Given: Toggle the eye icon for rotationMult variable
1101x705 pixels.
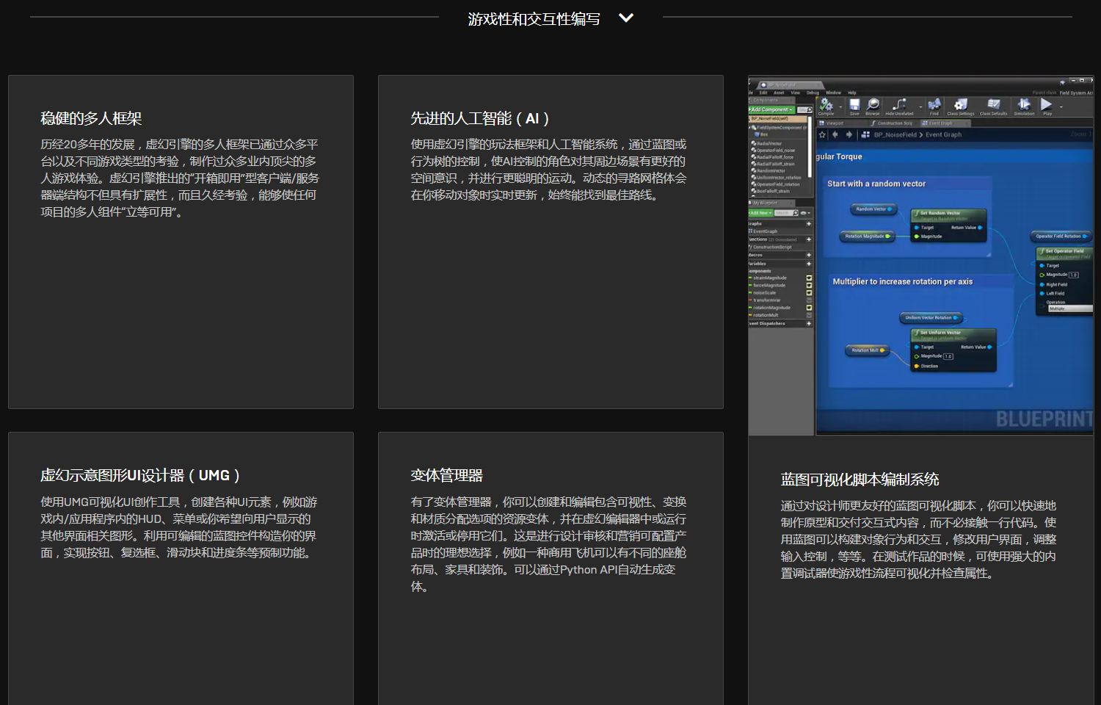Looking at the screenshot, I should 809,315.
